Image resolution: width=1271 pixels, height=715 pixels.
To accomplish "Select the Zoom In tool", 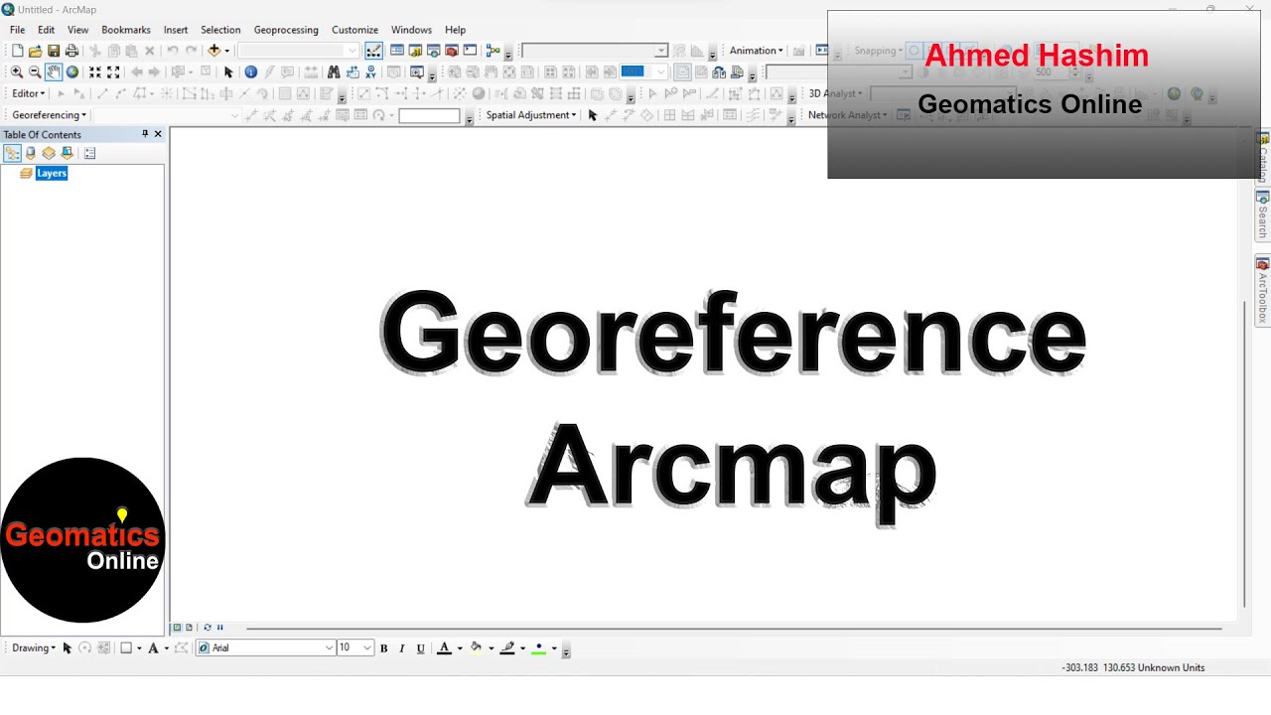I will tap(17, 72).
